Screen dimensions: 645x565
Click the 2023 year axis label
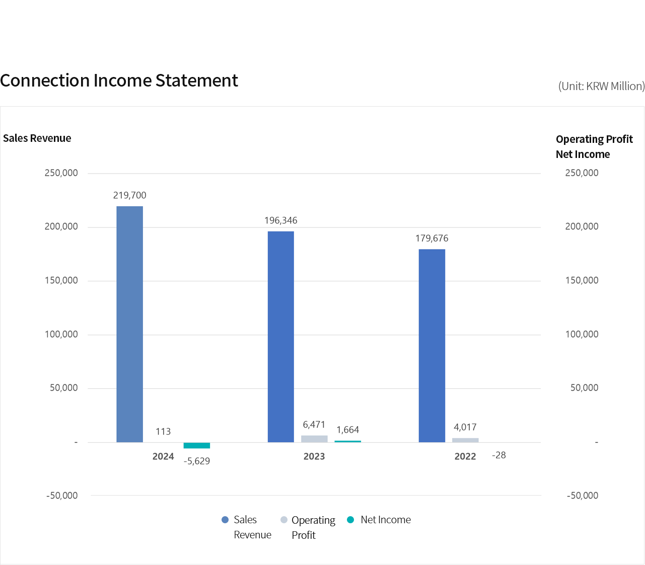[314, 456]
